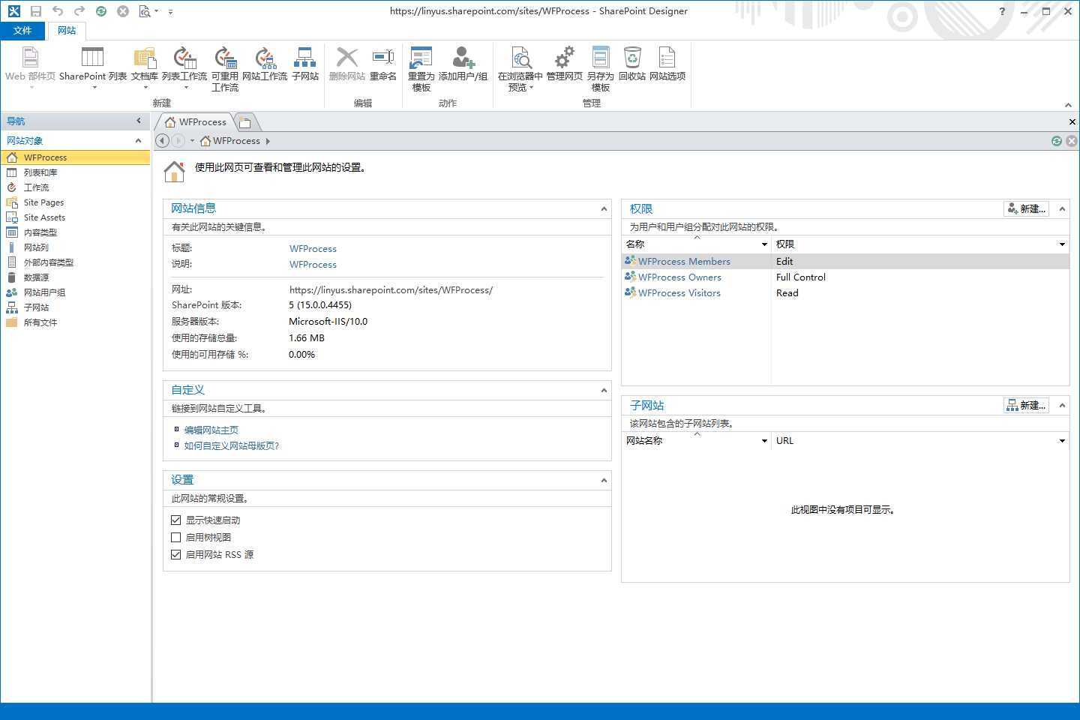Open WFProcess Owners group
This screenshot has height=720, width=1080.
click(x=679, y=277)
